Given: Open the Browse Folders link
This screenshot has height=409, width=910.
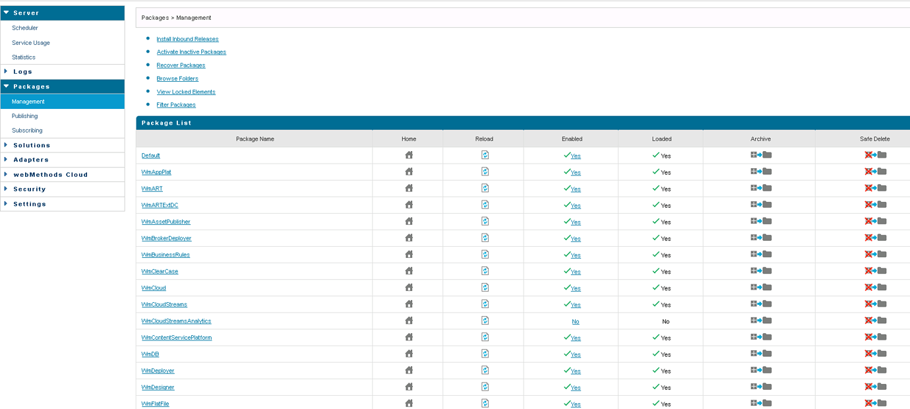Looking at the screenshot, I should (x=177, y=79).
